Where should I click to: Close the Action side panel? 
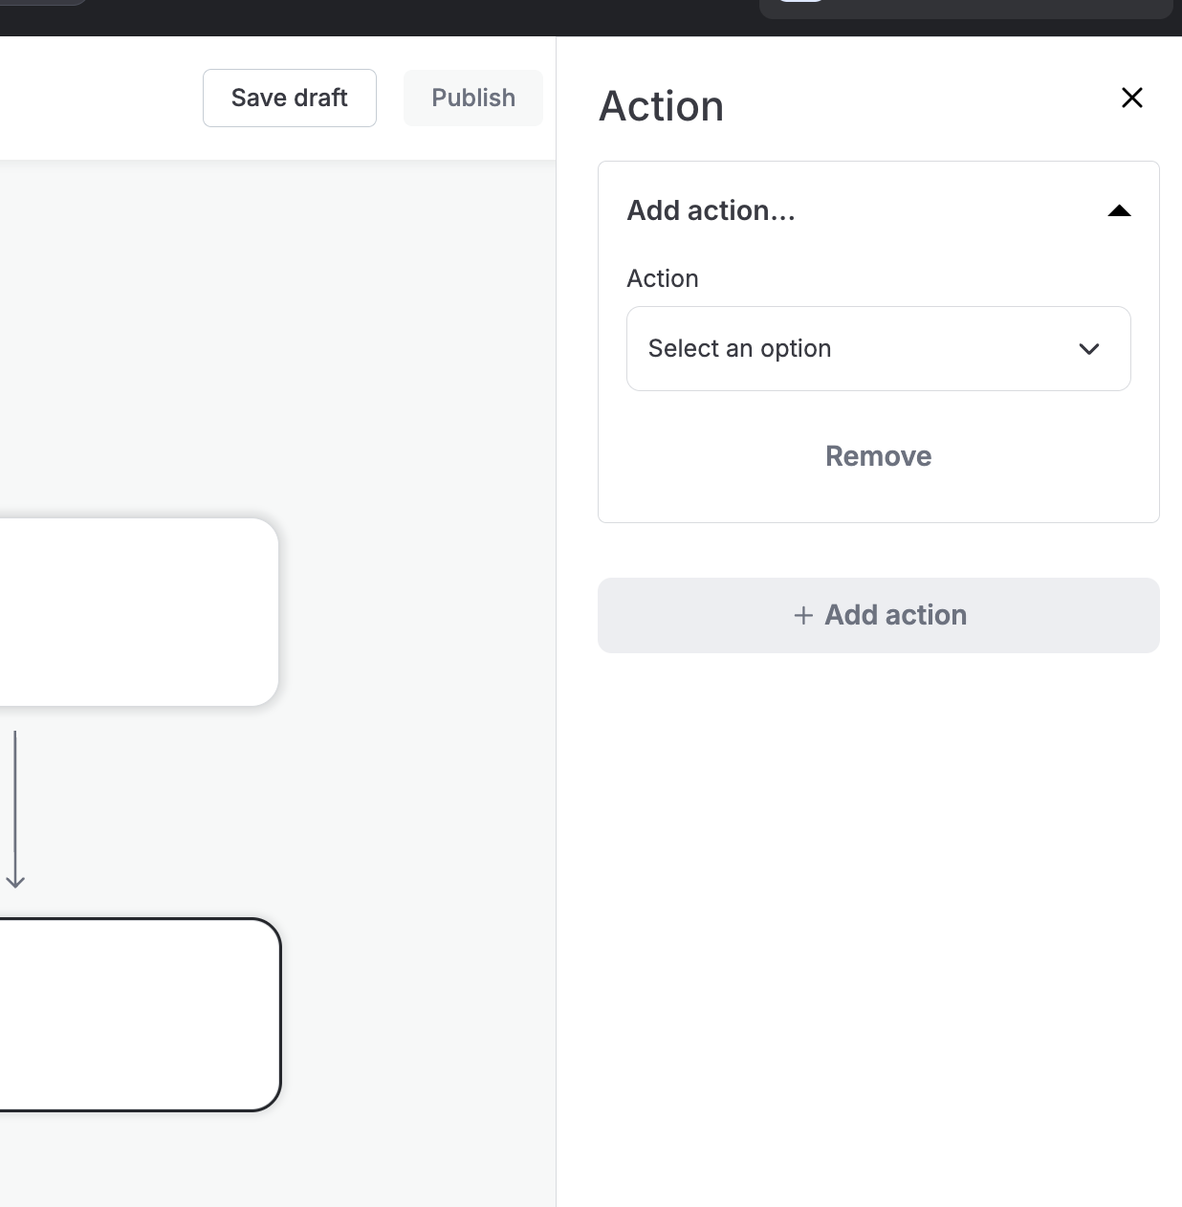[x=1131, y=98]
